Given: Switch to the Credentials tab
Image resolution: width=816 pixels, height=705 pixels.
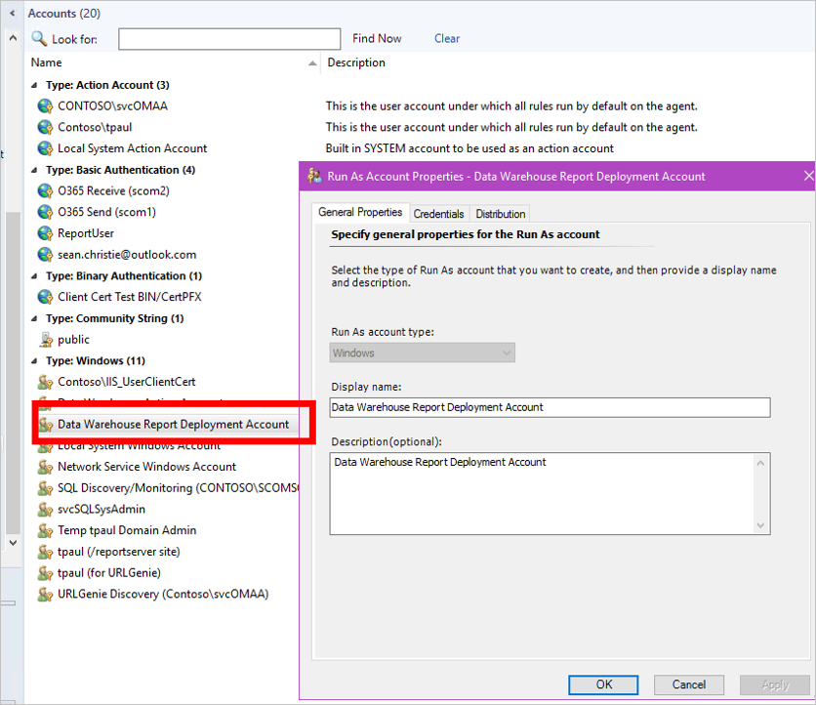Looking at the screenshot, I should (x=439, y=213).
